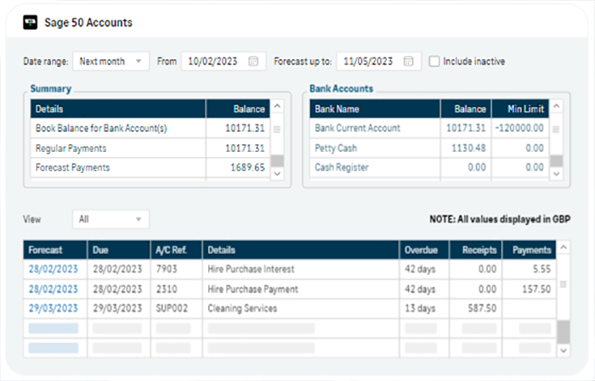This screenshot has width=595, height=381.
Task: Open the Date range Next month dropdown
Action: coord(110,61)
